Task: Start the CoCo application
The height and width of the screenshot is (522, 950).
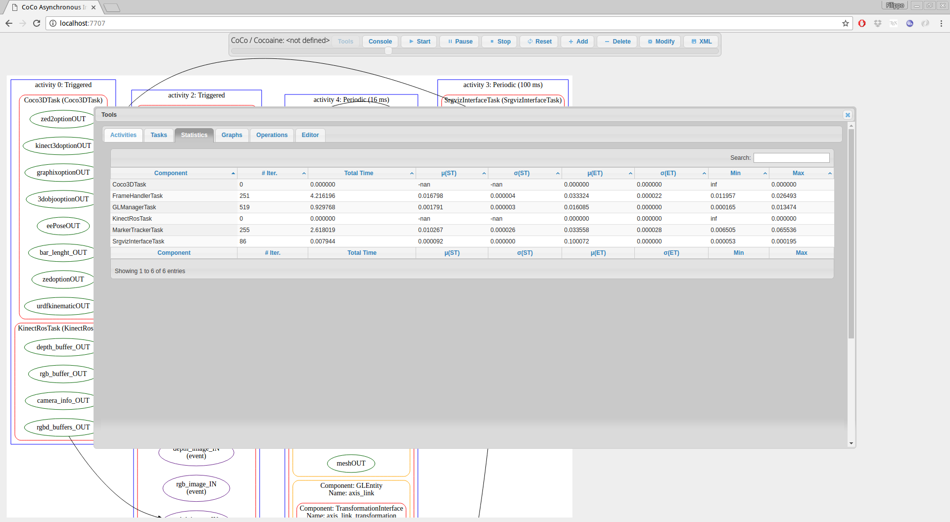Action: pos(419,42)
